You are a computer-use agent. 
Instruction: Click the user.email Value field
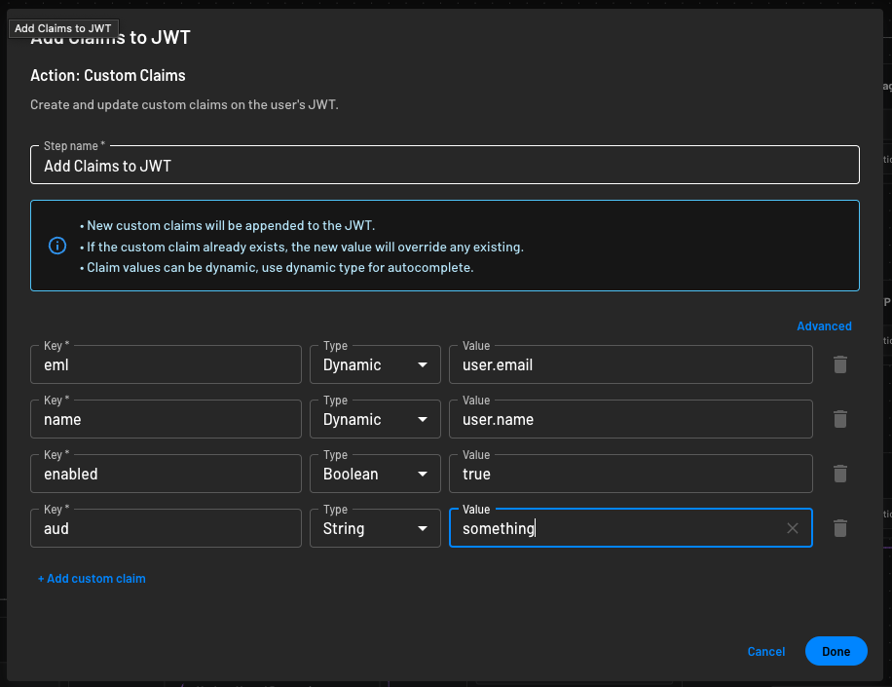(x=630, y=364)
